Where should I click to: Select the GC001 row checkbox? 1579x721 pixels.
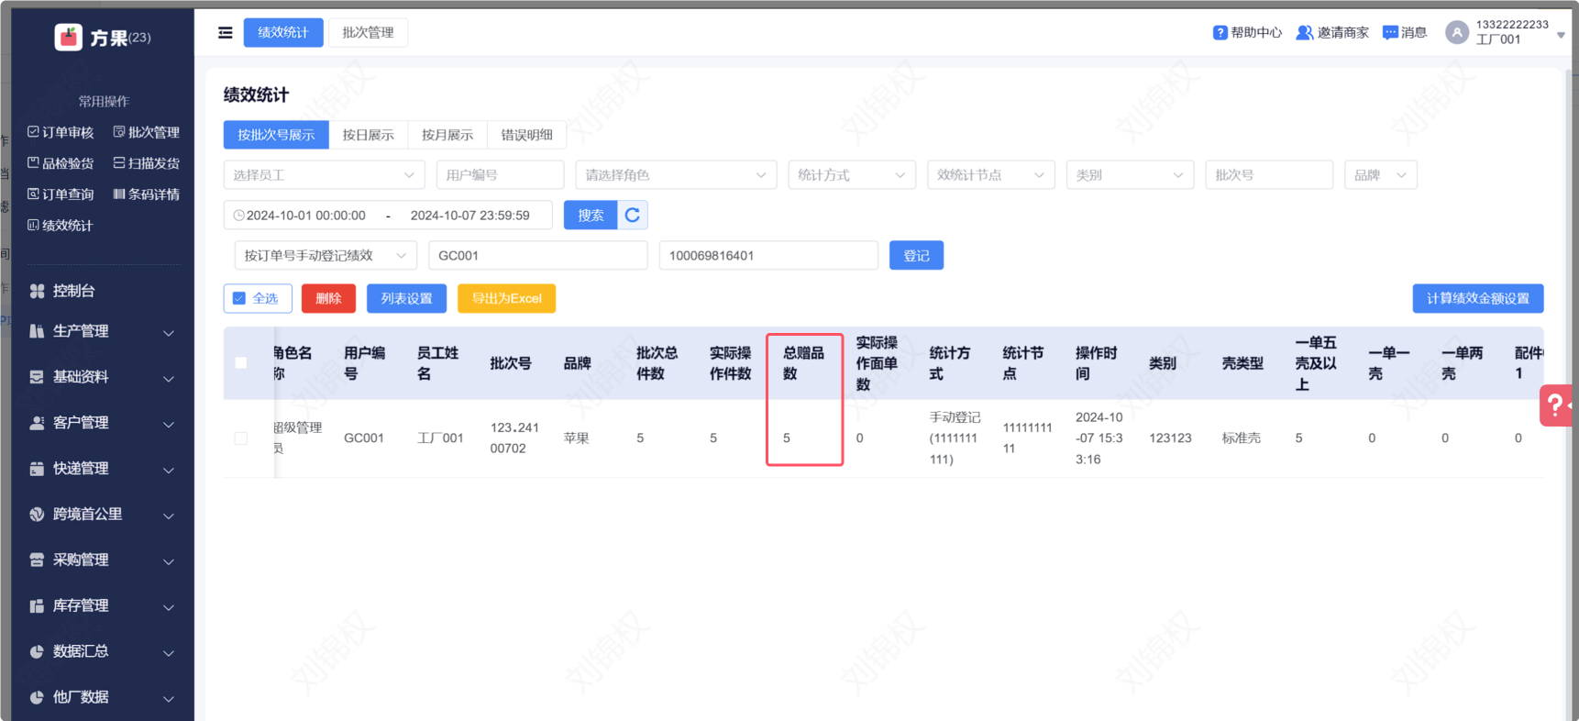click(241, 438)
